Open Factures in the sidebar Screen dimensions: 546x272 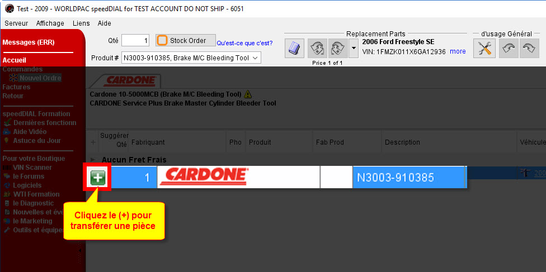pos(16,87)
